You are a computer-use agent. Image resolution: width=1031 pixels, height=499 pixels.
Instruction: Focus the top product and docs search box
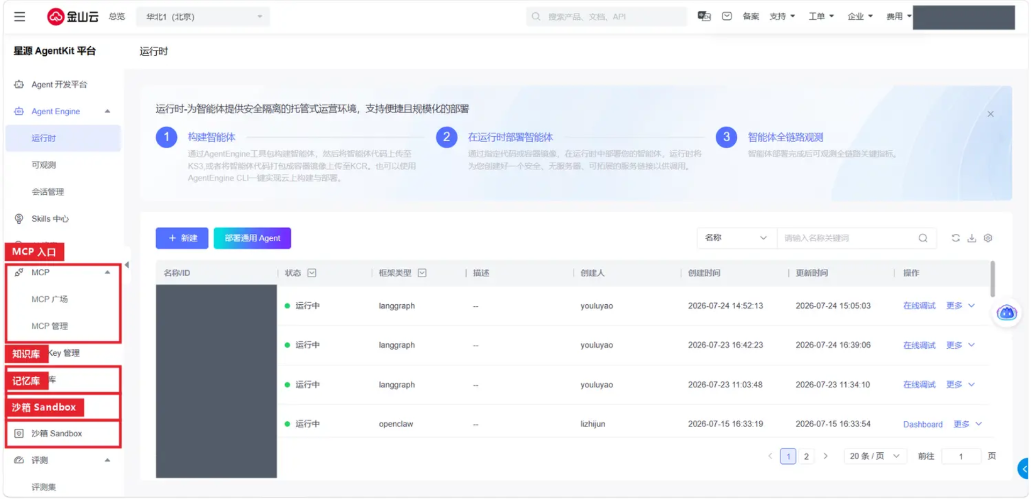pos(606,17)
